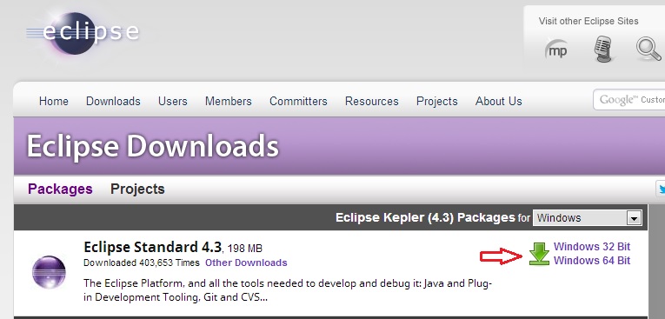Open the Home menu item

click(53, 102)
